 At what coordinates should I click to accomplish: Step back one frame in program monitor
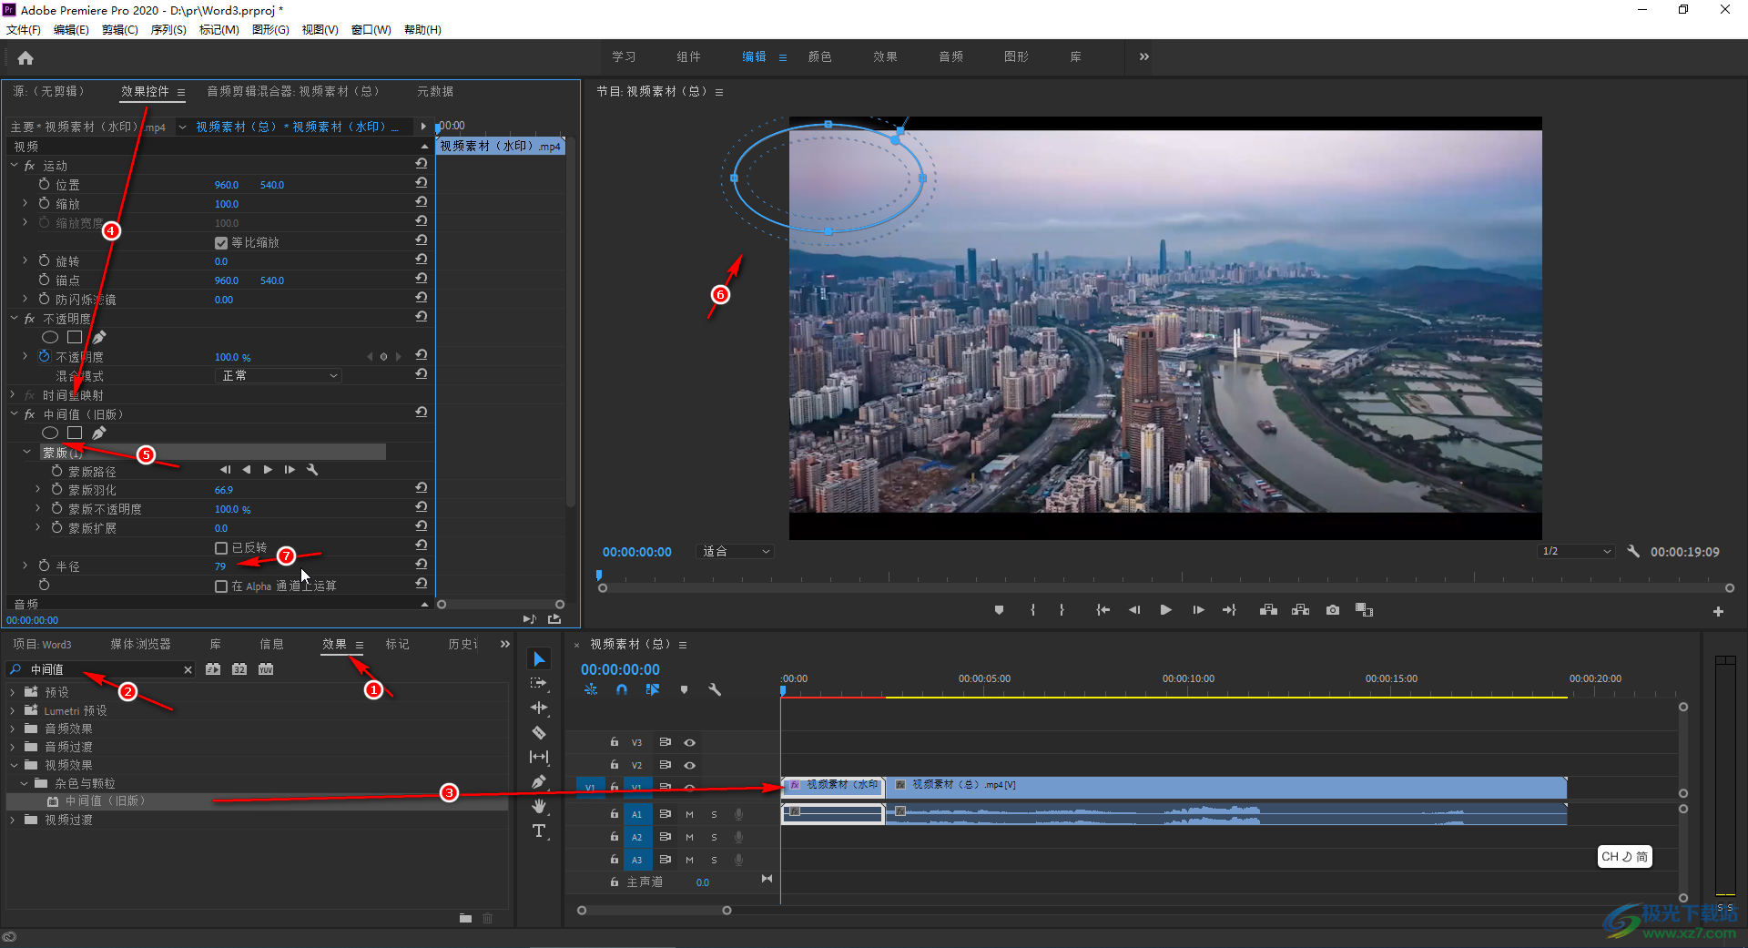tap(1134, 610)
